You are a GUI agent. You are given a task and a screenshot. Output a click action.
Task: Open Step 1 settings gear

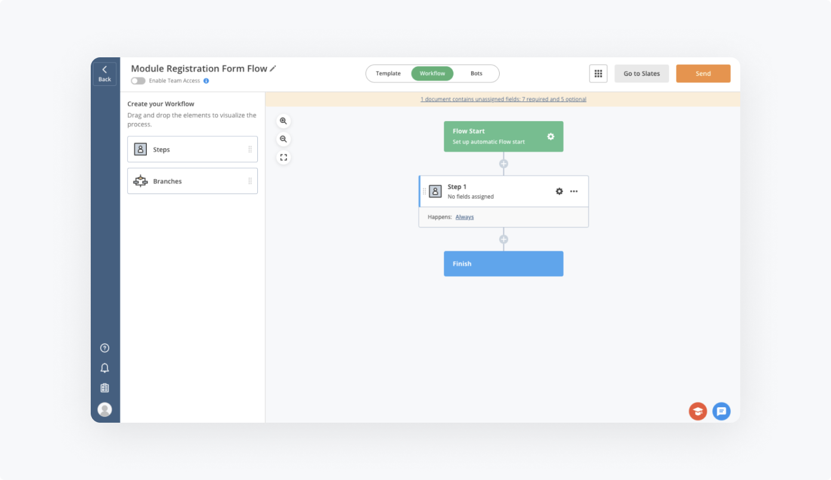pyautogui.click(x=559, y=192)
